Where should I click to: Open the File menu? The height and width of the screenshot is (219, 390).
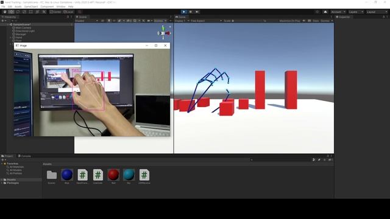click(x=3, y=7)
